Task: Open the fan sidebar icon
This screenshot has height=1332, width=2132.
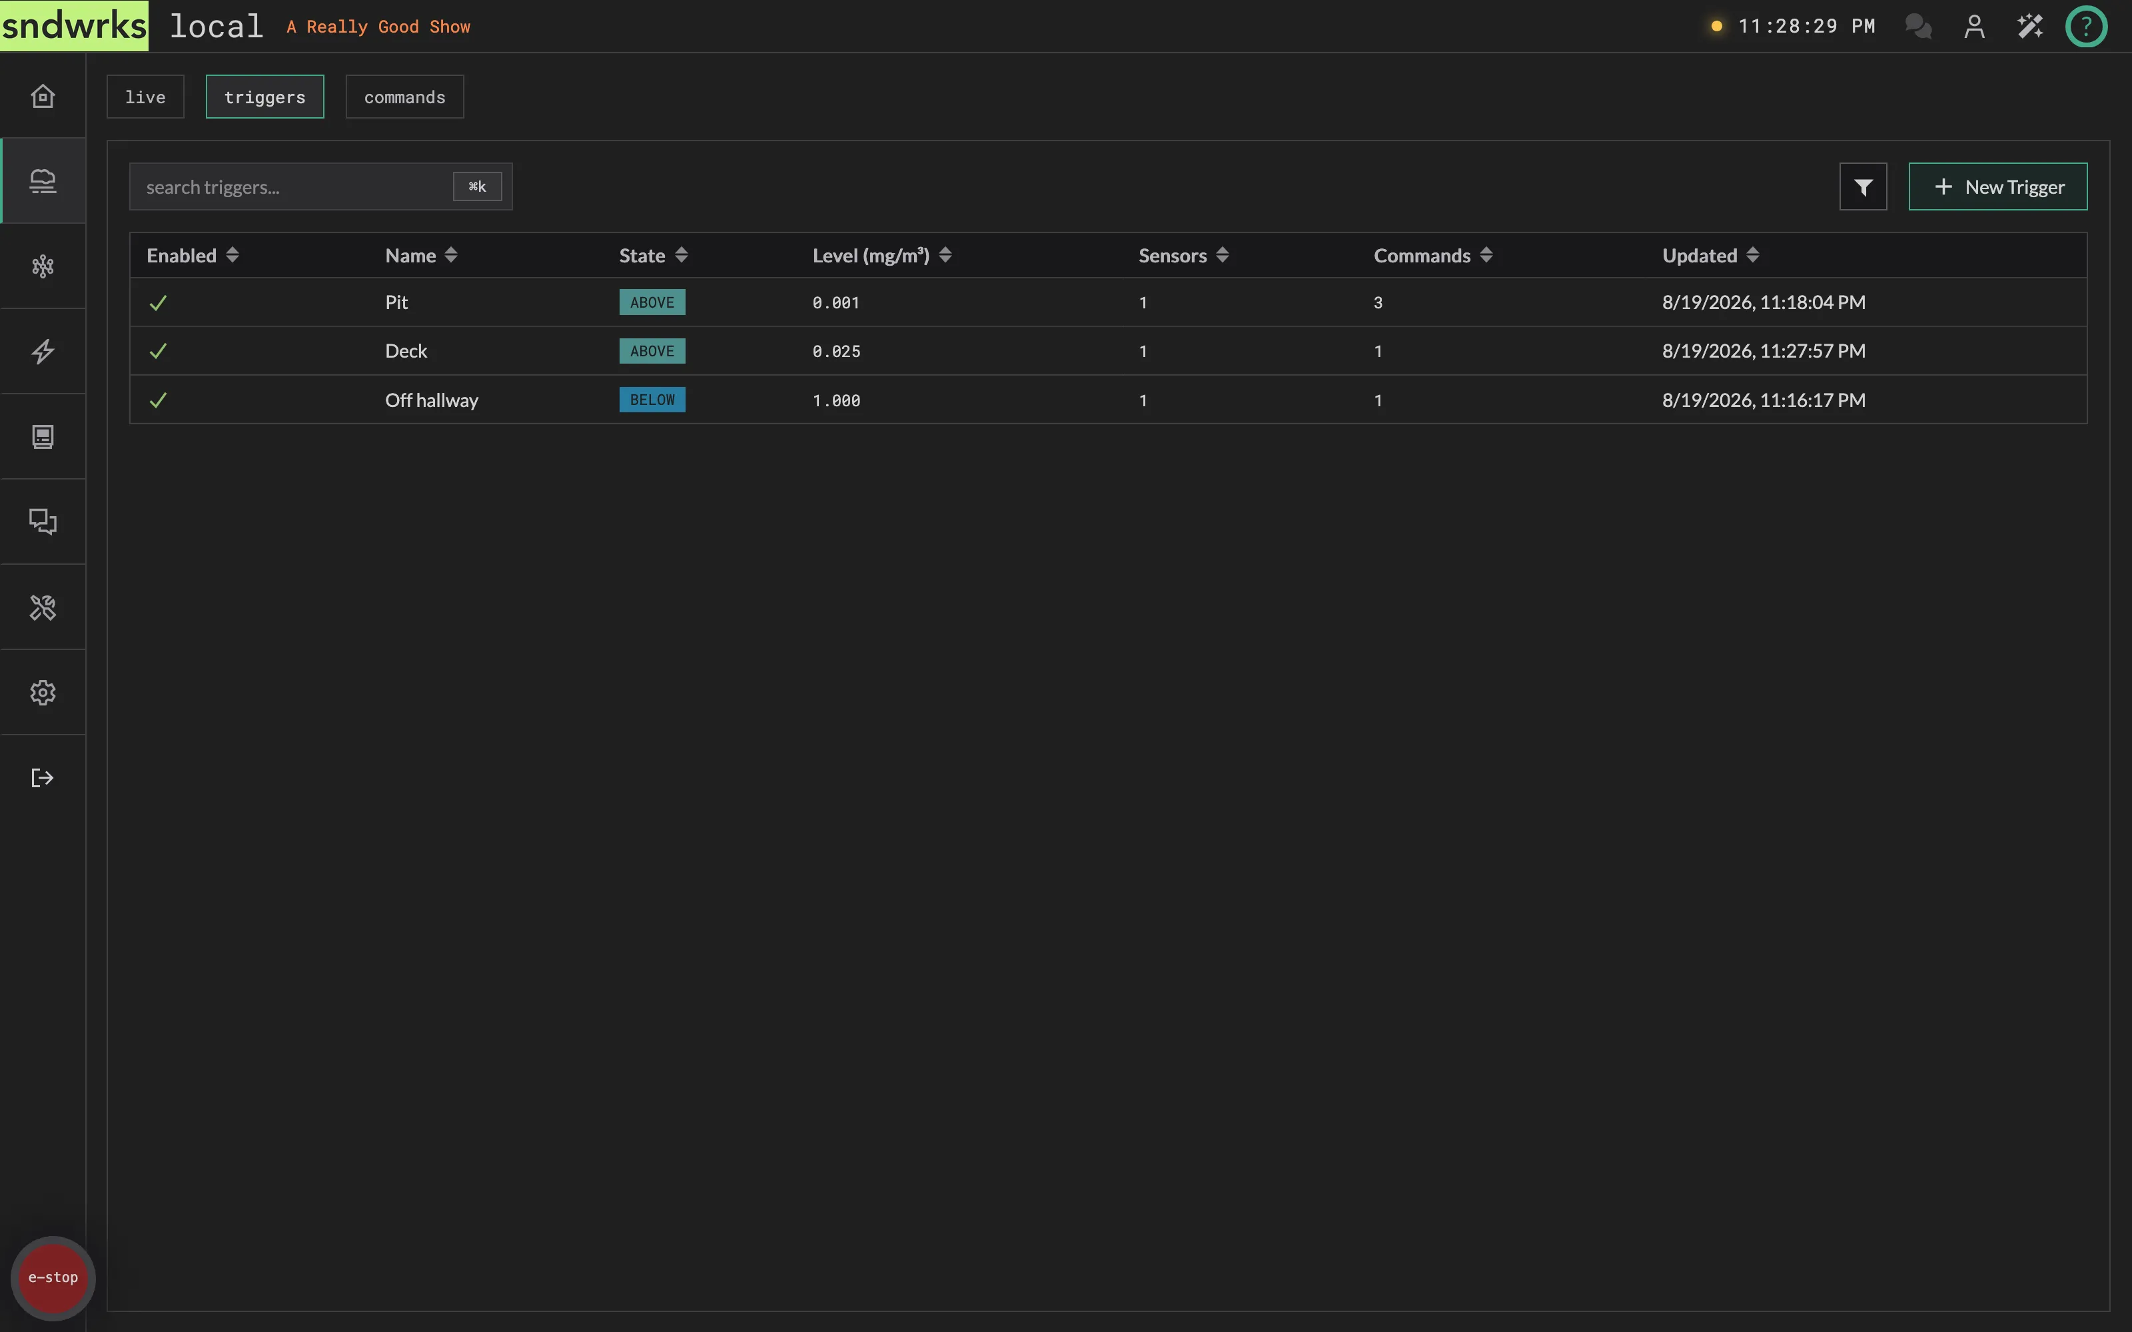Action: point(42,266)
